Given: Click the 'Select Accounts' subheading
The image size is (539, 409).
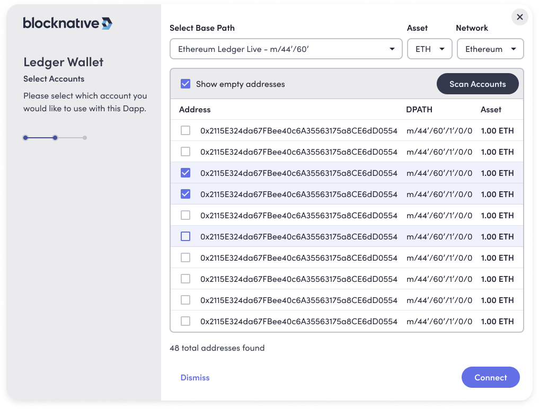Looking at the screenshot, I should pos(54,79).
